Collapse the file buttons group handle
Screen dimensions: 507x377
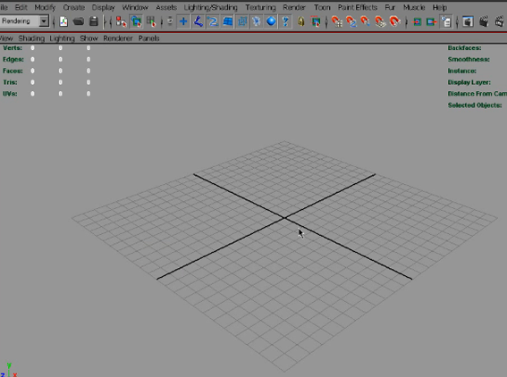click(x=54, y=21)
